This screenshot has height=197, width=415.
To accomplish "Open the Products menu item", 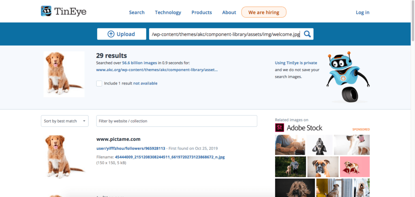I will (202, 13).
